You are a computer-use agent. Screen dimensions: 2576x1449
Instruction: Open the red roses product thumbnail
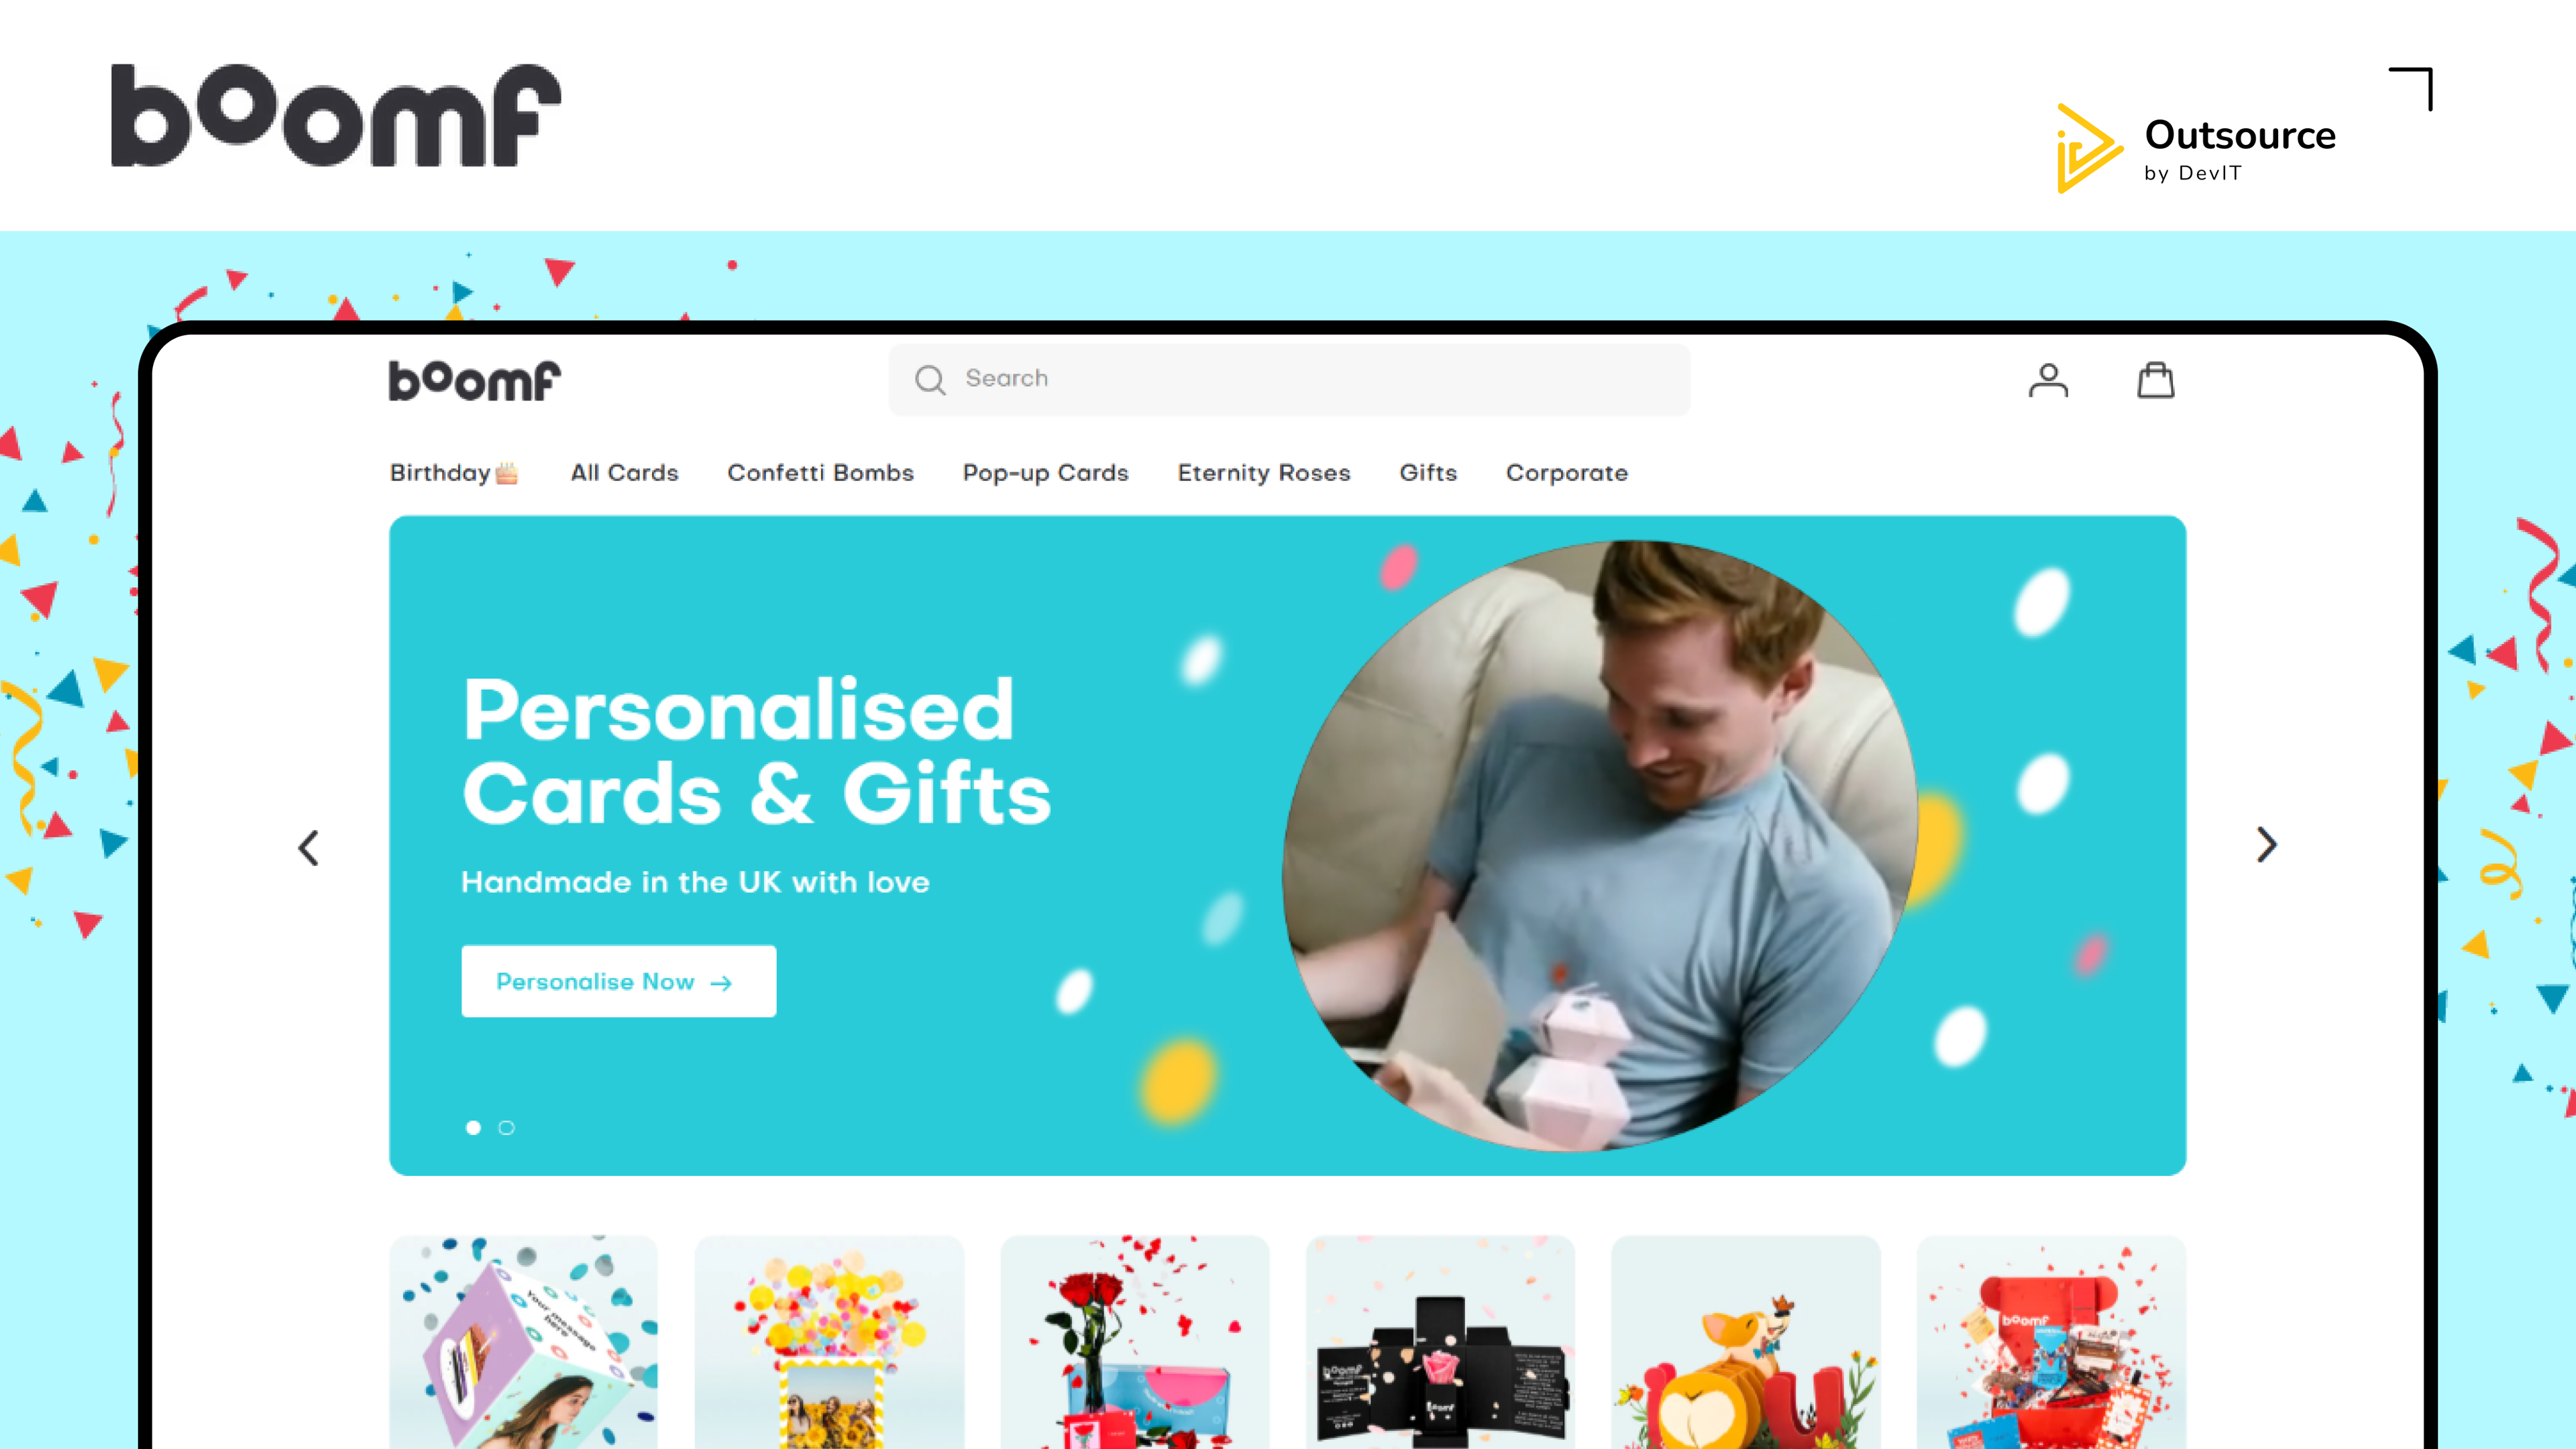[x=1135, y=1342]
